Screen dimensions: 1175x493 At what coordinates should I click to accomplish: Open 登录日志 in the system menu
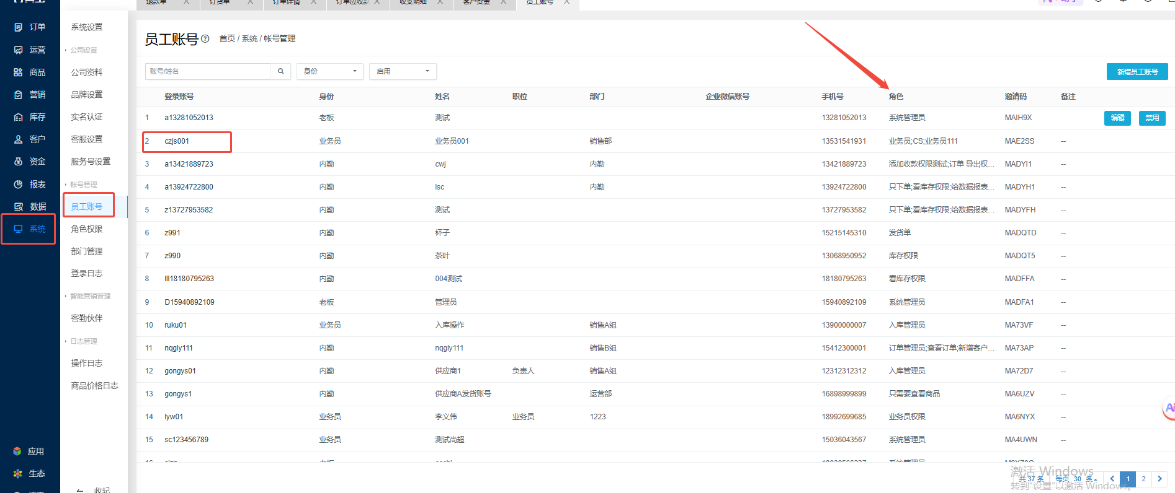87,274
